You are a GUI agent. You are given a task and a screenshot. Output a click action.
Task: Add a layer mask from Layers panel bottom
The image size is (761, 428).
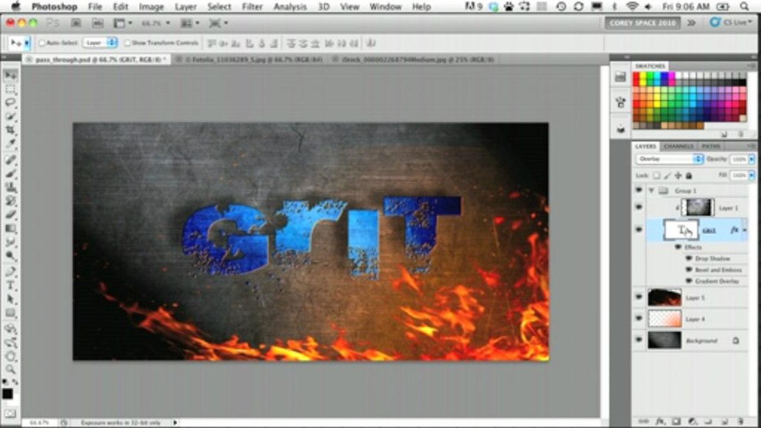[x=677, y=421]
